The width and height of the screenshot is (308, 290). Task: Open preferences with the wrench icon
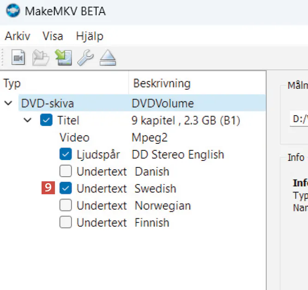[85, 58]
